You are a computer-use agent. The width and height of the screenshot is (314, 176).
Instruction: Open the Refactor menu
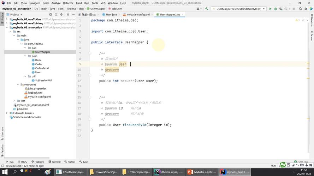pyautogui.click(x=68, y=3)
